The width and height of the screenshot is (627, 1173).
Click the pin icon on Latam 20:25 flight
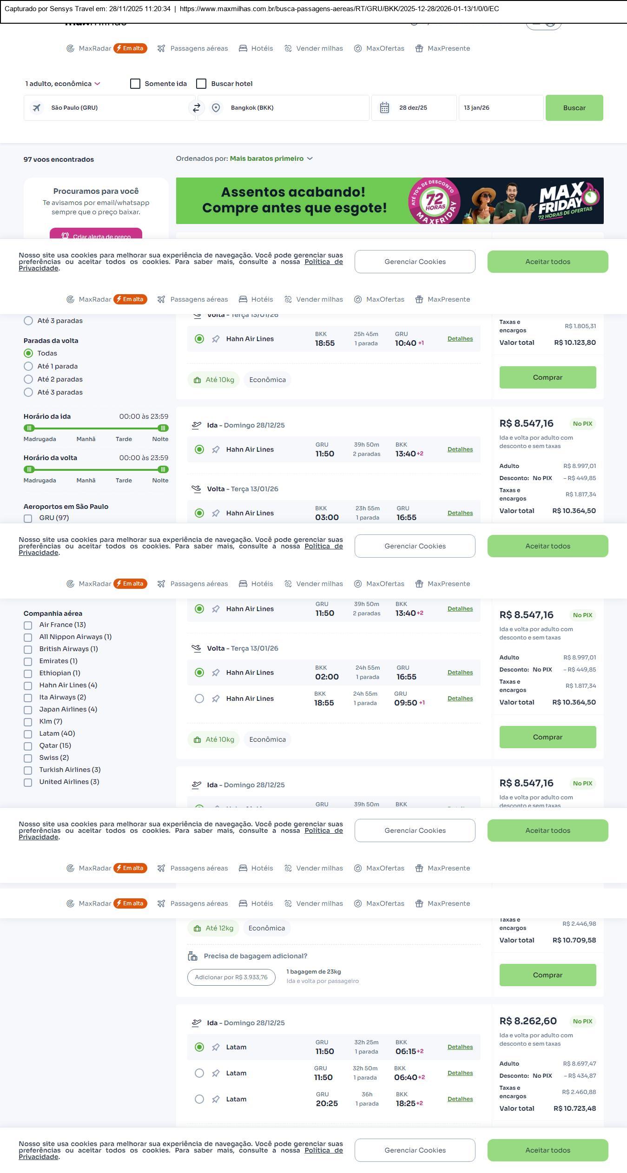click(x=216, y=1099)
